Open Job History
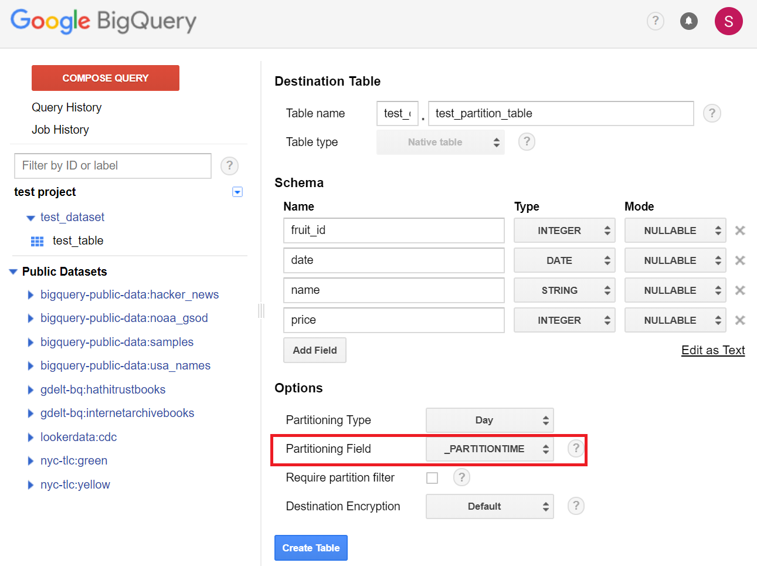757x566 pixels. coord(60,130)
